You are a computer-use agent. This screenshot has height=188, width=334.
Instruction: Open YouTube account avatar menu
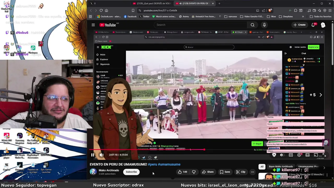[323, 25]
